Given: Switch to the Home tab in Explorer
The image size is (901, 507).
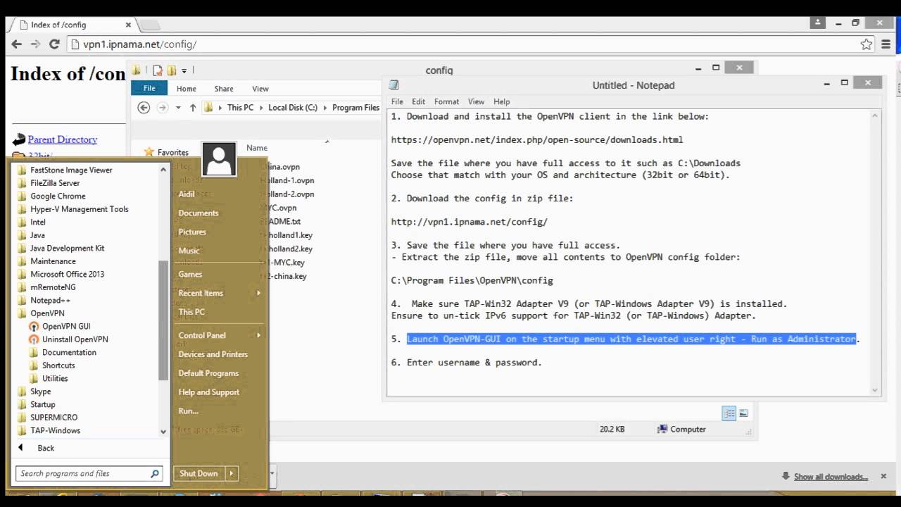Looking at the screenshot, I should [187, 89].
